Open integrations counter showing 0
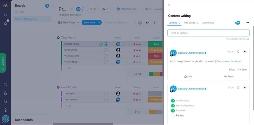 pyautogui.click(x=92, y=9)
